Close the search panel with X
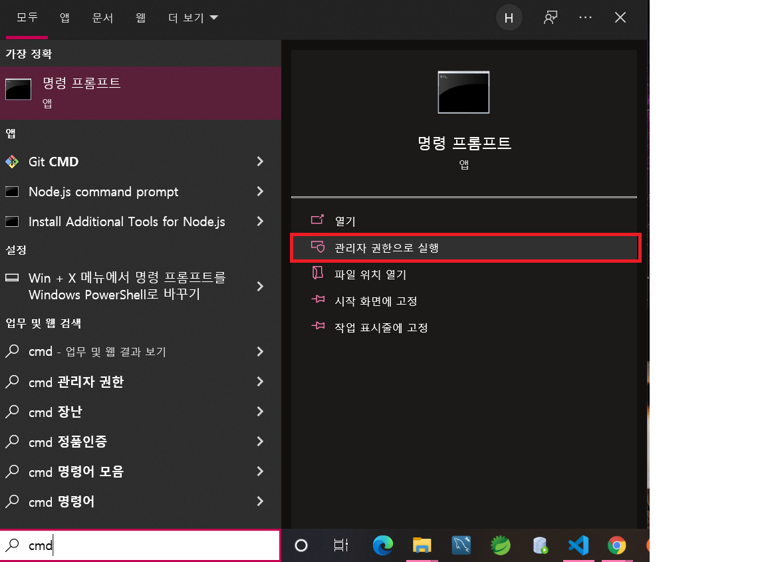Image resolution: width=766 pixels, height=562 pixels. coord(620,17)
